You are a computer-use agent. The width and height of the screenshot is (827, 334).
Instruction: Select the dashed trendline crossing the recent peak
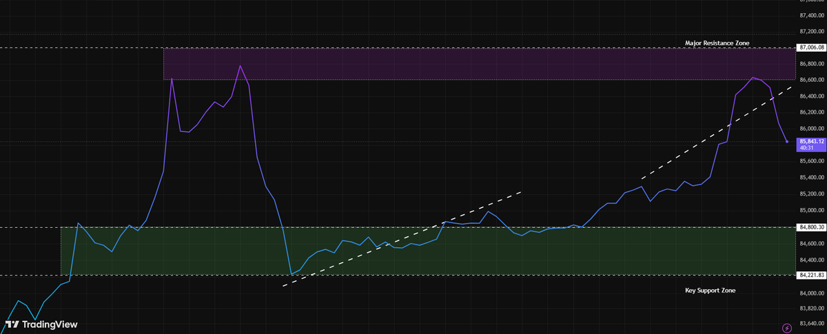[x=717, y=134]
